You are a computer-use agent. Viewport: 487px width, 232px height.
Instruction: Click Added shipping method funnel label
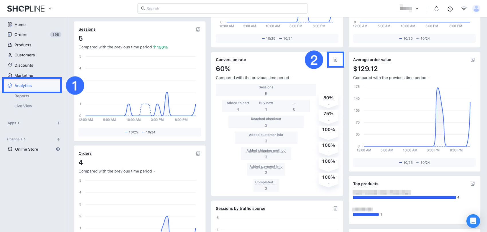(266, 150)
